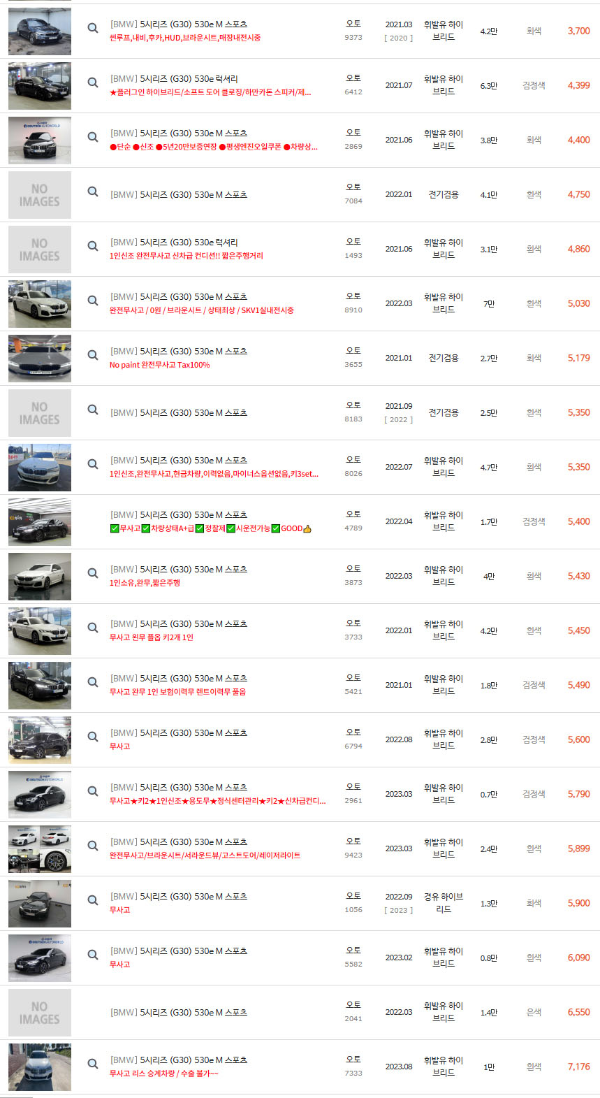The height and width of the screenshot is (1098, 600).
Task: Click the magnifier icon for the 3,700 listing
Action: pyautogui.click(x=92, y=28)
